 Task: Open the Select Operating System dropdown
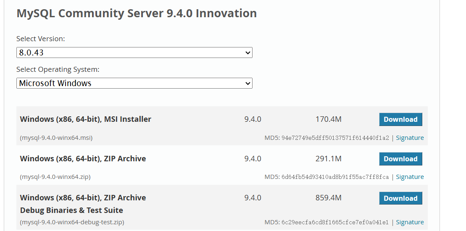pyautogui.click(x=134, y=83)
